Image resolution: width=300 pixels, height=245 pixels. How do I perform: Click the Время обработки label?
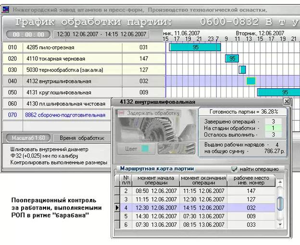point(82,138)
